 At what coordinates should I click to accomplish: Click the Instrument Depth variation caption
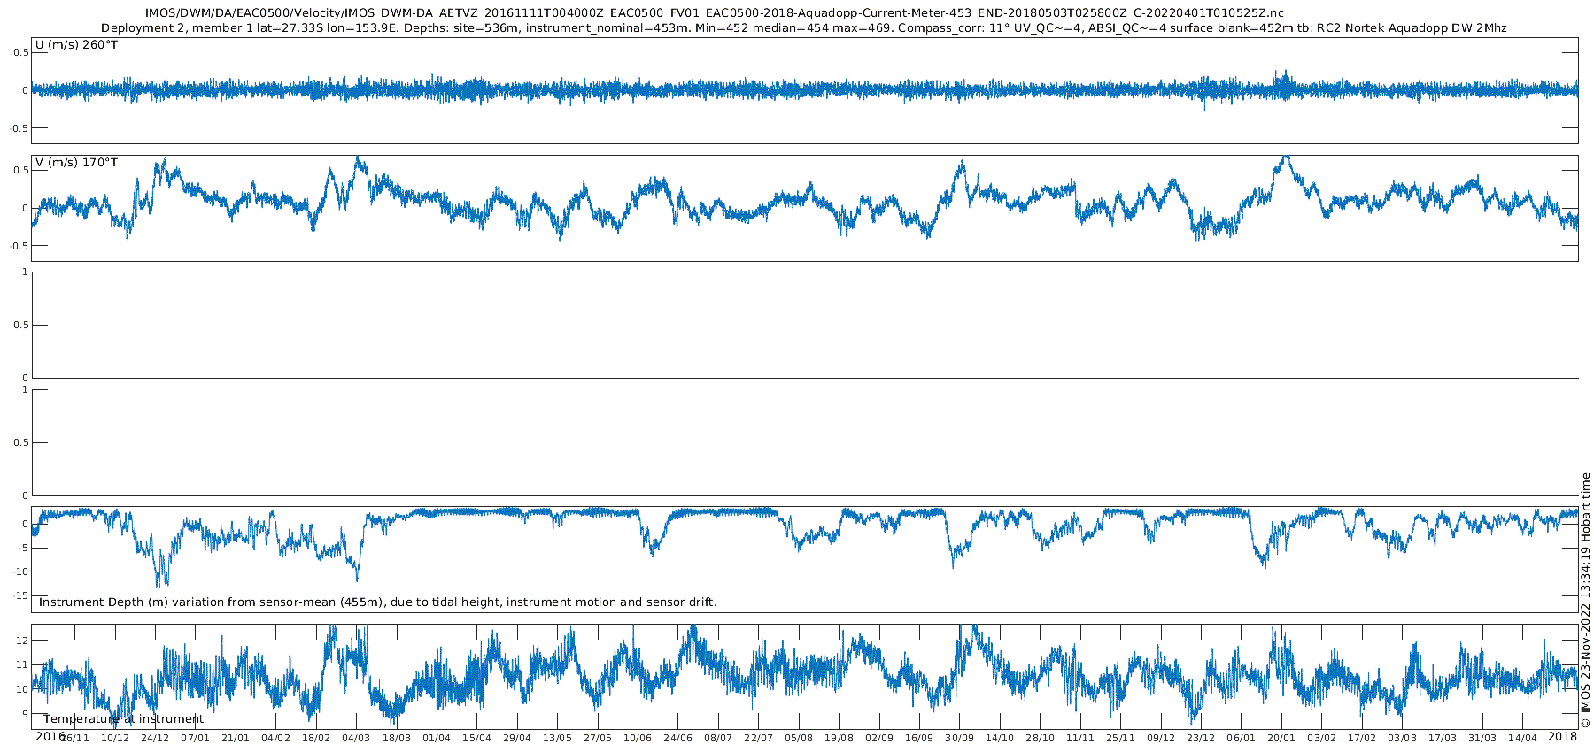[x=378, y=602]
